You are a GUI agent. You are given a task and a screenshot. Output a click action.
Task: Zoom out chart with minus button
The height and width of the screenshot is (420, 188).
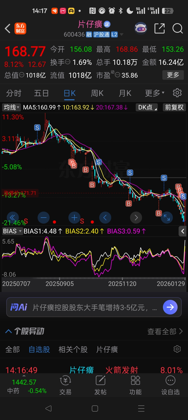pyautogui.click(x=43, y=218)
